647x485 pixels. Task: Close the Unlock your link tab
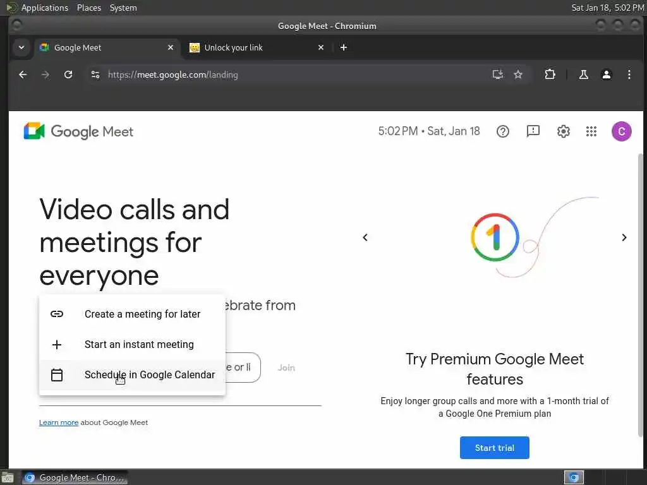pos(321,47)
